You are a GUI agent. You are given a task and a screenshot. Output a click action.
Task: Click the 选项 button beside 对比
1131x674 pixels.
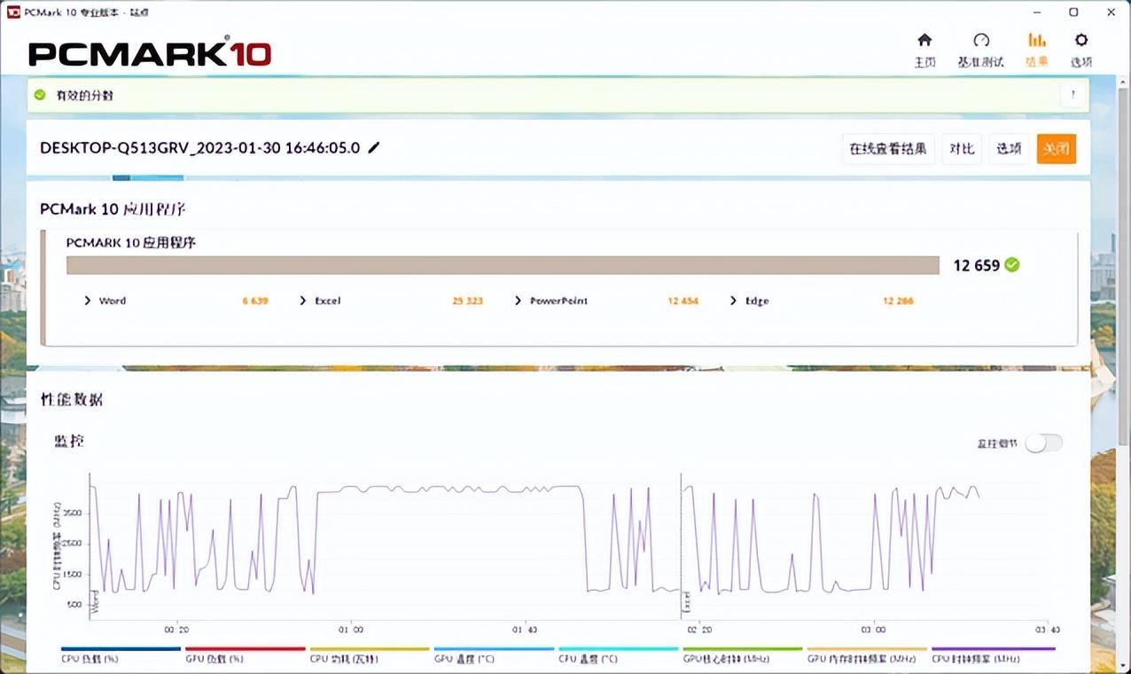1009,148
